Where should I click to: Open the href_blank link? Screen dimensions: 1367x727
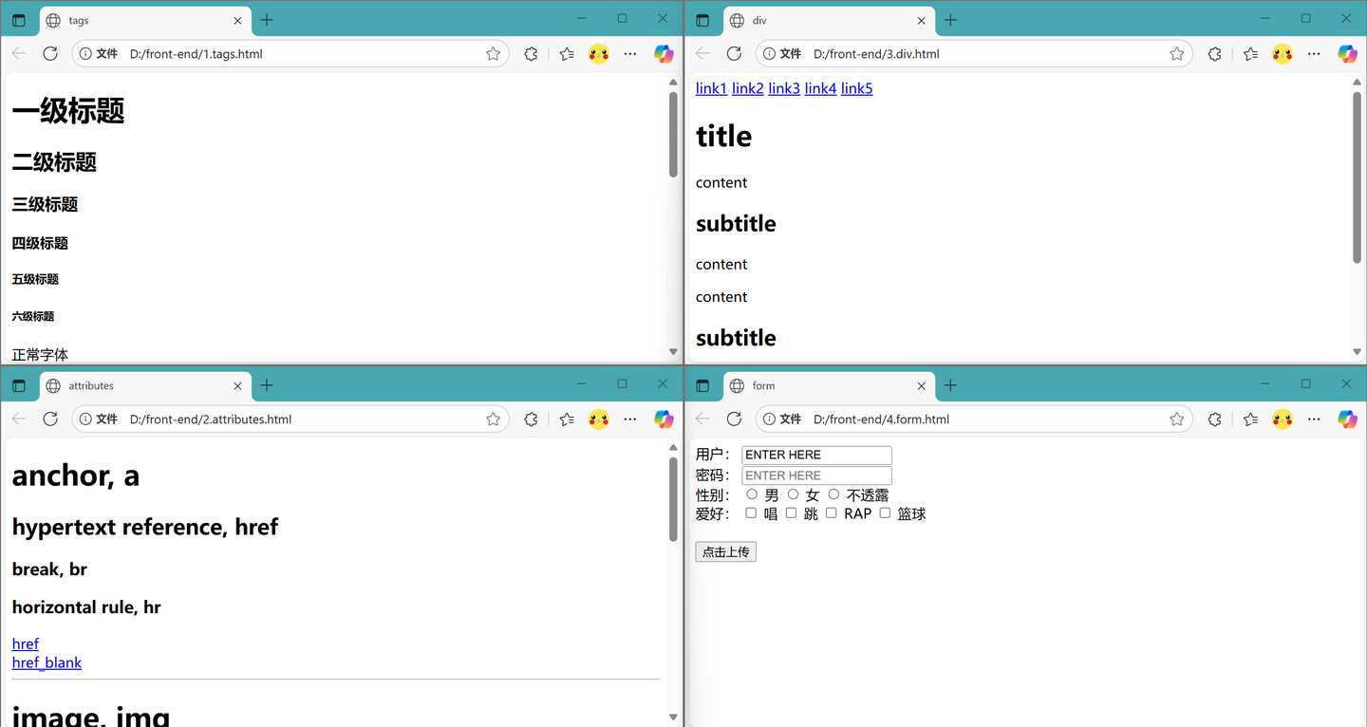[x=47, y=662]
